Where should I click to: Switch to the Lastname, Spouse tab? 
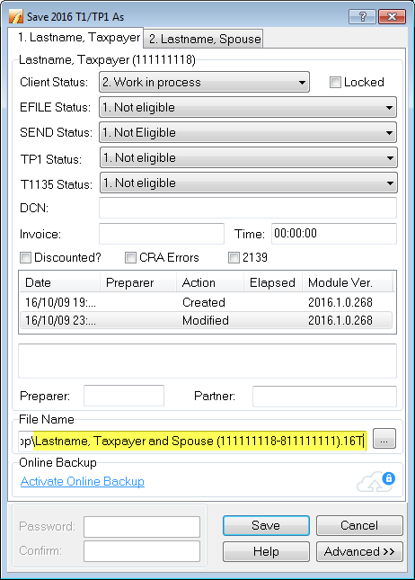pyautogui.click(x=205, y=39)
